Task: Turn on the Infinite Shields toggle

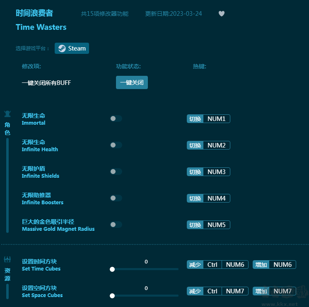Action: tap(116, 172)
